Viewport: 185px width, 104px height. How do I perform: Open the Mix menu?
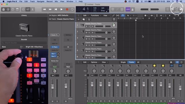[56, 1]
